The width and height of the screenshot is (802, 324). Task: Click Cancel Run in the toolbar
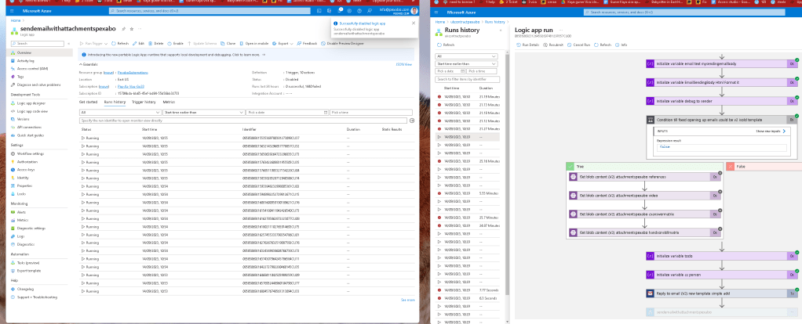[579, 45]
